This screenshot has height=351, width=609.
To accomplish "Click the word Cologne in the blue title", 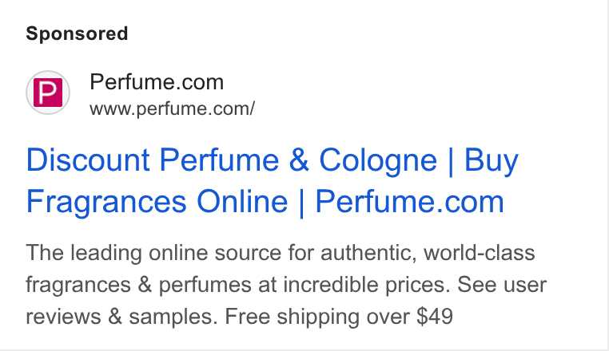I will 378,160.
